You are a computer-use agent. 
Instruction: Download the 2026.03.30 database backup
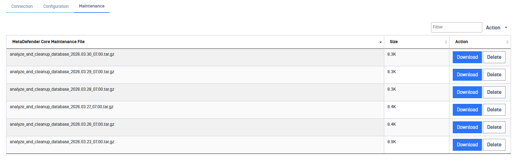tap(467, 57)
